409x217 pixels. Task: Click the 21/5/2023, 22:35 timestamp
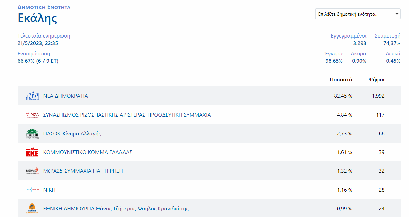pyautogui.click(x=38, y=43)
